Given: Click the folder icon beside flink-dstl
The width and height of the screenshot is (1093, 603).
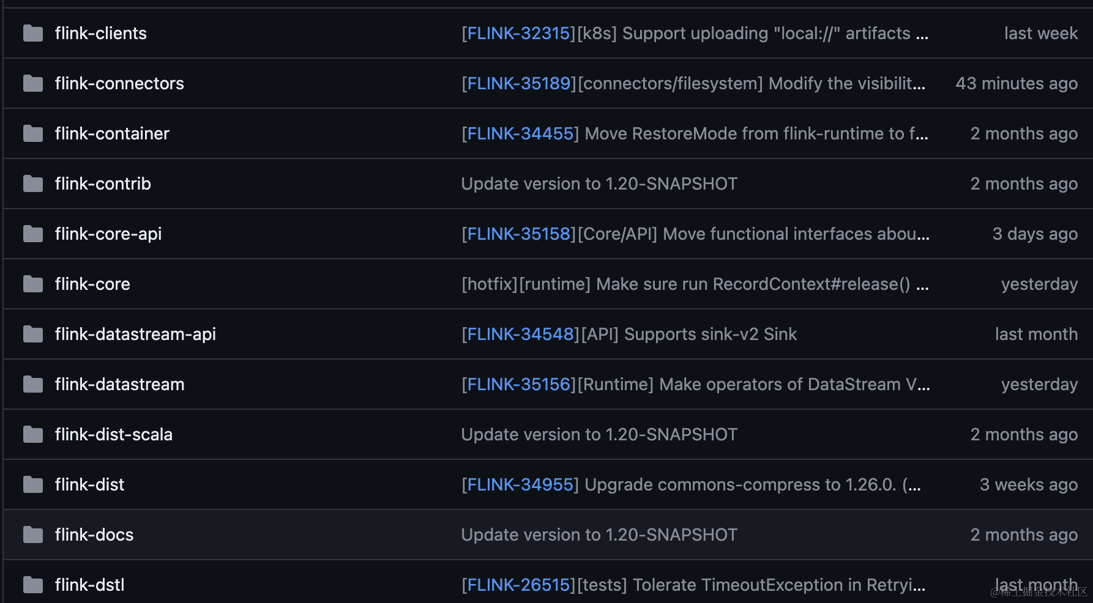Looking at the screenshot, I should click(33, 585).
